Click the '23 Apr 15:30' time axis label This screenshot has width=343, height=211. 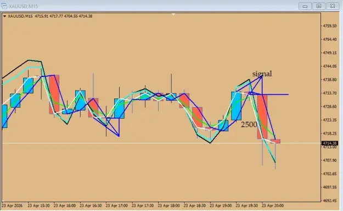pos(38,206)
